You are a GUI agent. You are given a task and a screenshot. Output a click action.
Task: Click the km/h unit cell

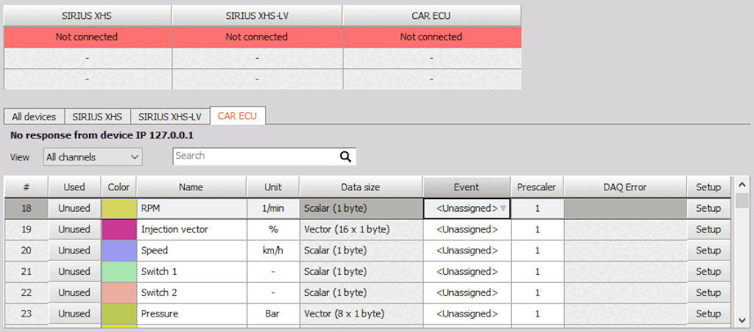click(273, 250)
